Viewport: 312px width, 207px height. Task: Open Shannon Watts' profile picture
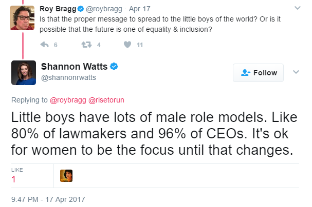24,73
